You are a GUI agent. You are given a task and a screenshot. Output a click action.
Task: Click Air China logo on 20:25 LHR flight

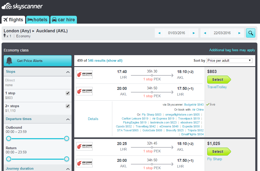click(84, 146)
